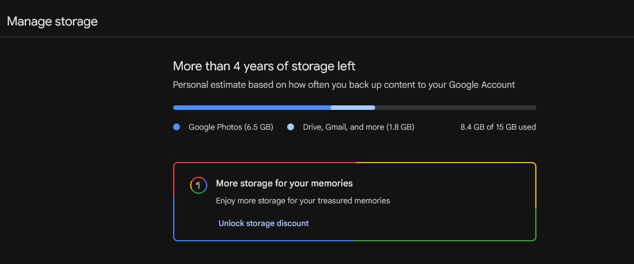The image size is (634, 264).
Task: Click the light blue Drive legend dot
Action: (x=291, y=127)
